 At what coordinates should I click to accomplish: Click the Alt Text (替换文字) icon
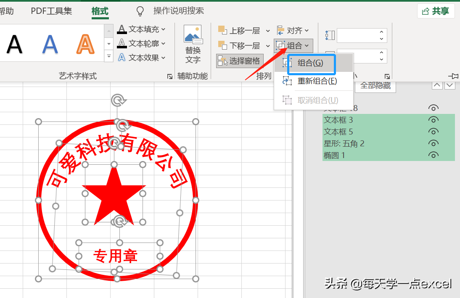coord(193,34)
